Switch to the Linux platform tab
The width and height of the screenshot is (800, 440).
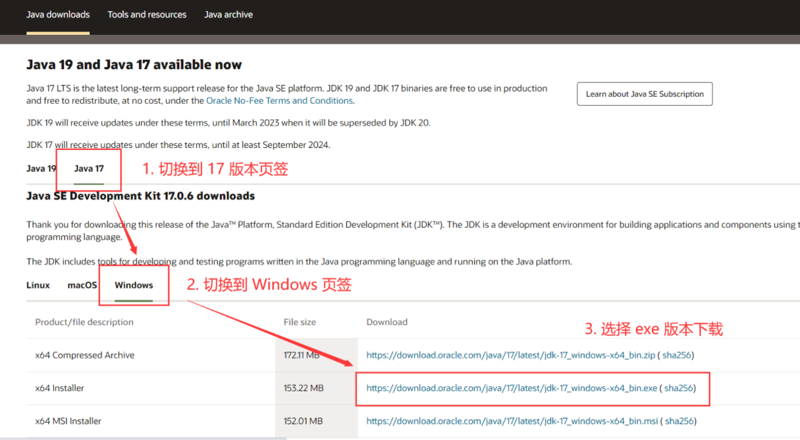tap(38, 285)
